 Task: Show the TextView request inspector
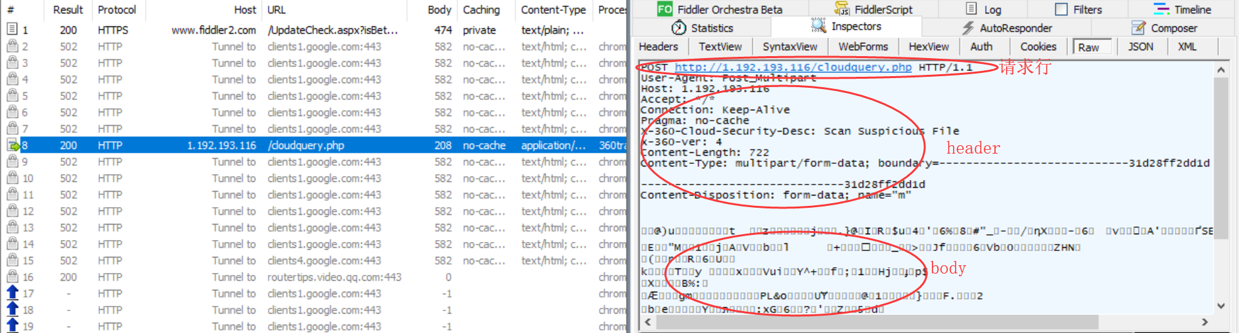tap(720, 46)
